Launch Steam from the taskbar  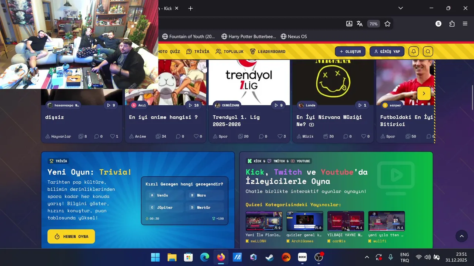coord(270,257)
